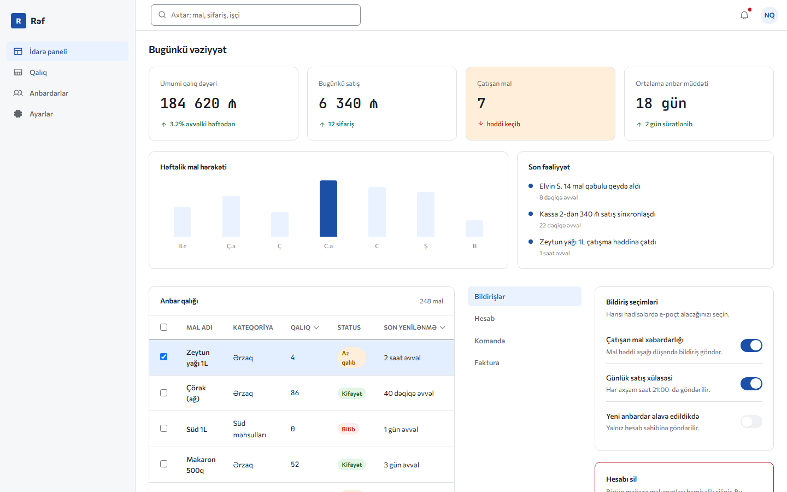The width and height of the screenshot is (787, 492).
Task: Check the Makaron 500q row checkbox
Action: [163, 464]
